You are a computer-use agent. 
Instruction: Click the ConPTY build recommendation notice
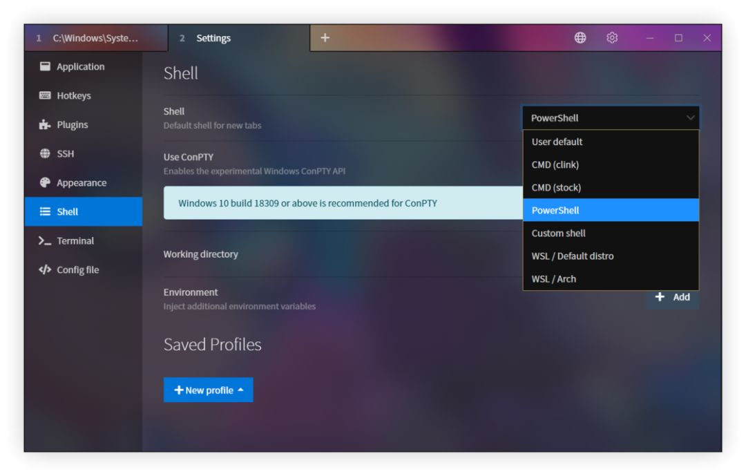click(343, 203)
